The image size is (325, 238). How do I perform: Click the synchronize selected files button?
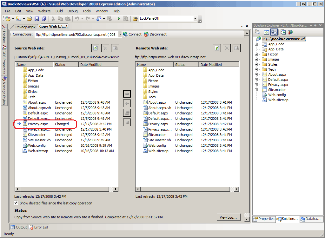pos(127,113)
